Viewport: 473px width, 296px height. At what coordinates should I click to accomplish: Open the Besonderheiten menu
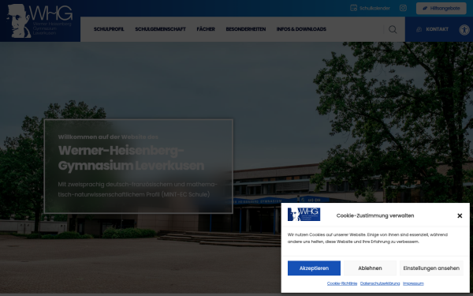point(245,29)
